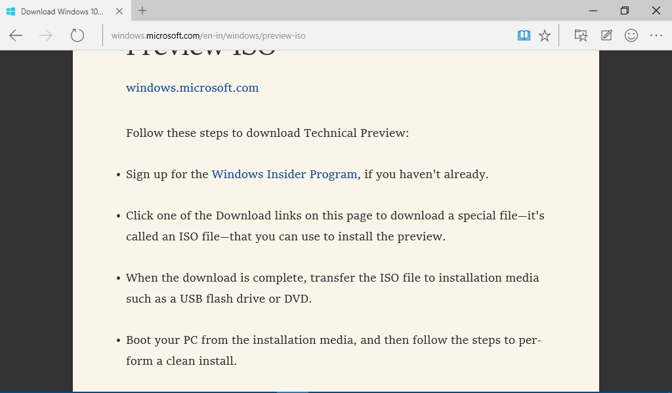Send feedback with the smiley icon
Viewport: 672px width, 393px height.
click(631, 35)
